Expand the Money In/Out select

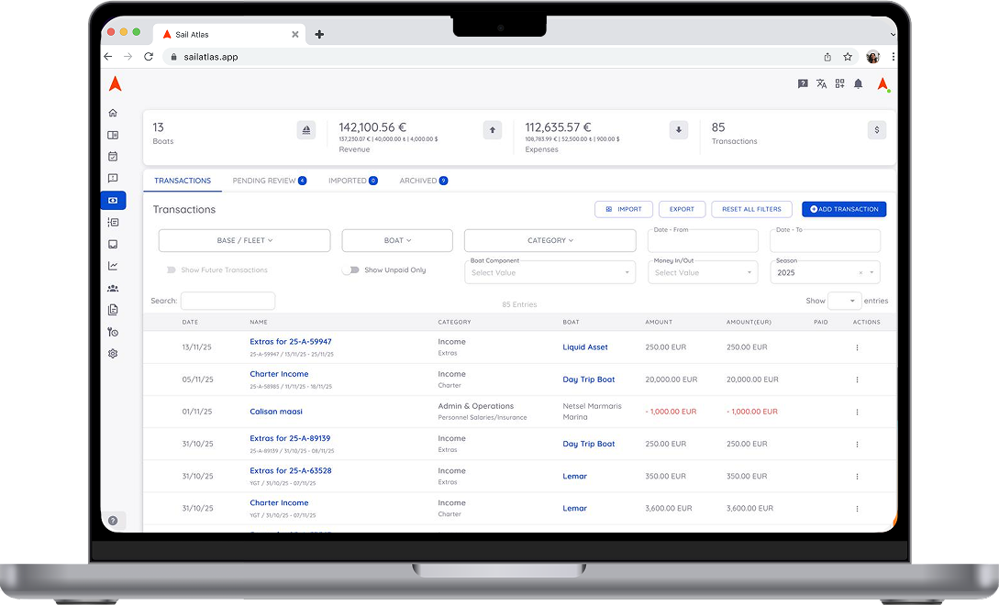pyautogui.click(x=703, y=272)
